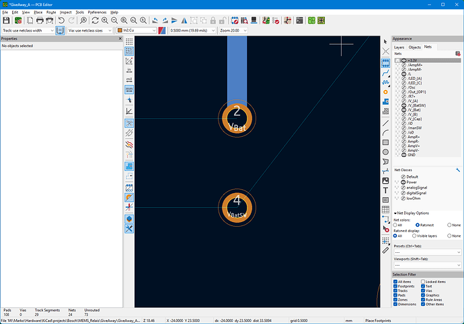Set Ratsnest display to None
Image resolution: width=464 pixels, height=324 pixels.
[449, 235]
